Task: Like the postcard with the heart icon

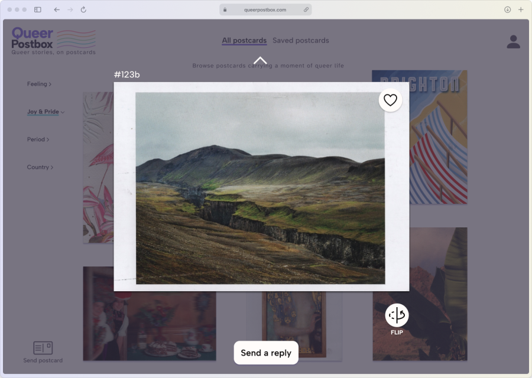Action: click(390, 100)
